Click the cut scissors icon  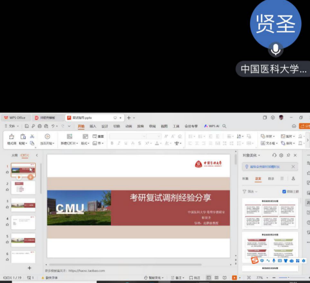pyautogui.click(x=32, y=136)
